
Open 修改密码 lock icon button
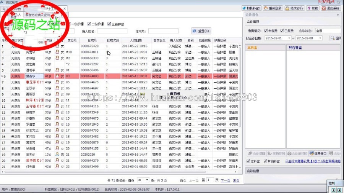(290, 8)
